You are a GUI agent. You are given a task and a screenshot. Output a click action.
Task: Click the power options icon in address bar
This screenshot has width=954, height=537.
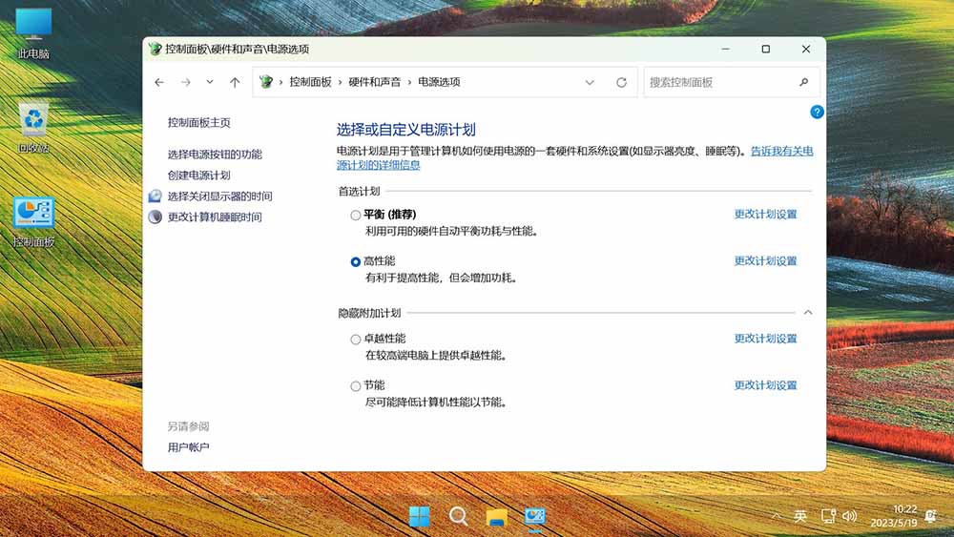pyautogui.click(x=266, y=81)
